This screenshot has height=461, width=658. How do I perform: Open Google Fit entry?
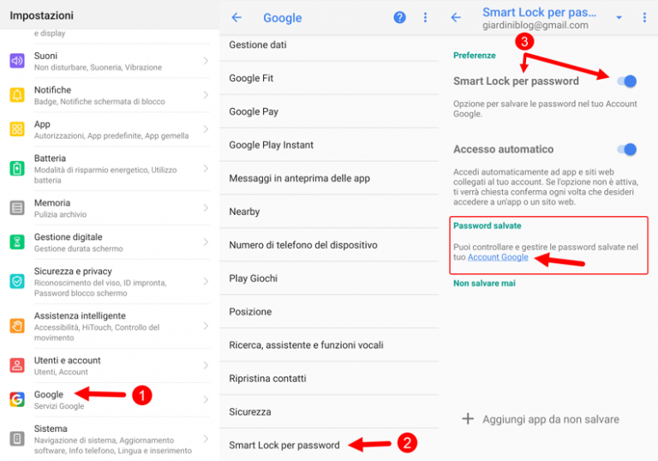click(329, 78)
